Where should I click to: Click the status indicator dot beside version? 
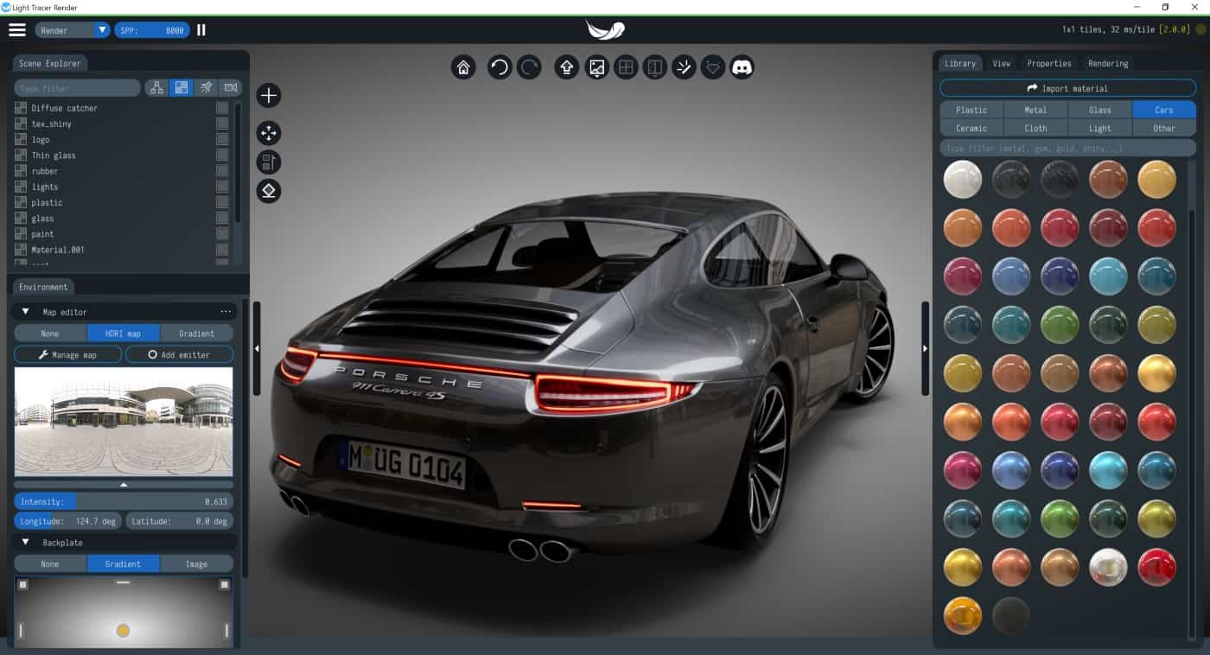(x=1200, y=29)
